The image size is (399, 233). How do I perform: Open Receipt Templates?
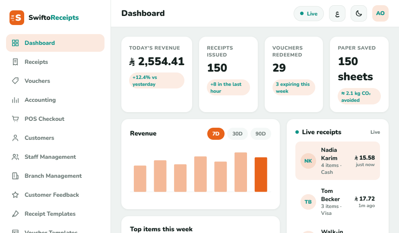[x=55, y=214]
